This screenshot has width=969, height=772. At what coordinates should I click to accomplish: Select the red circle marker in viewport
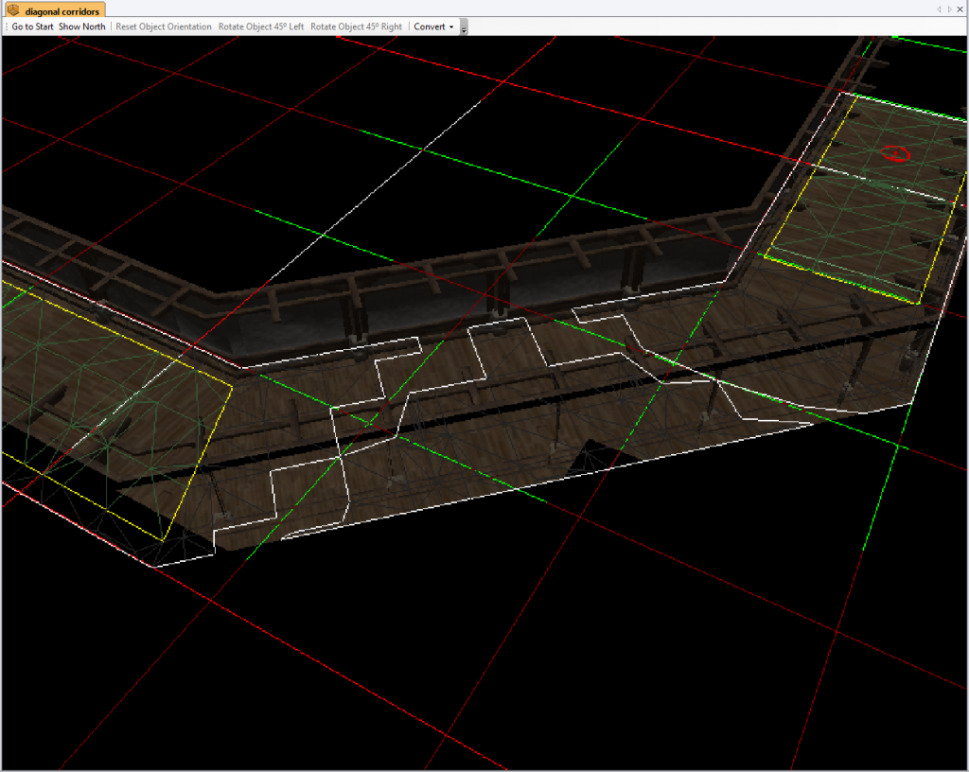894,153
